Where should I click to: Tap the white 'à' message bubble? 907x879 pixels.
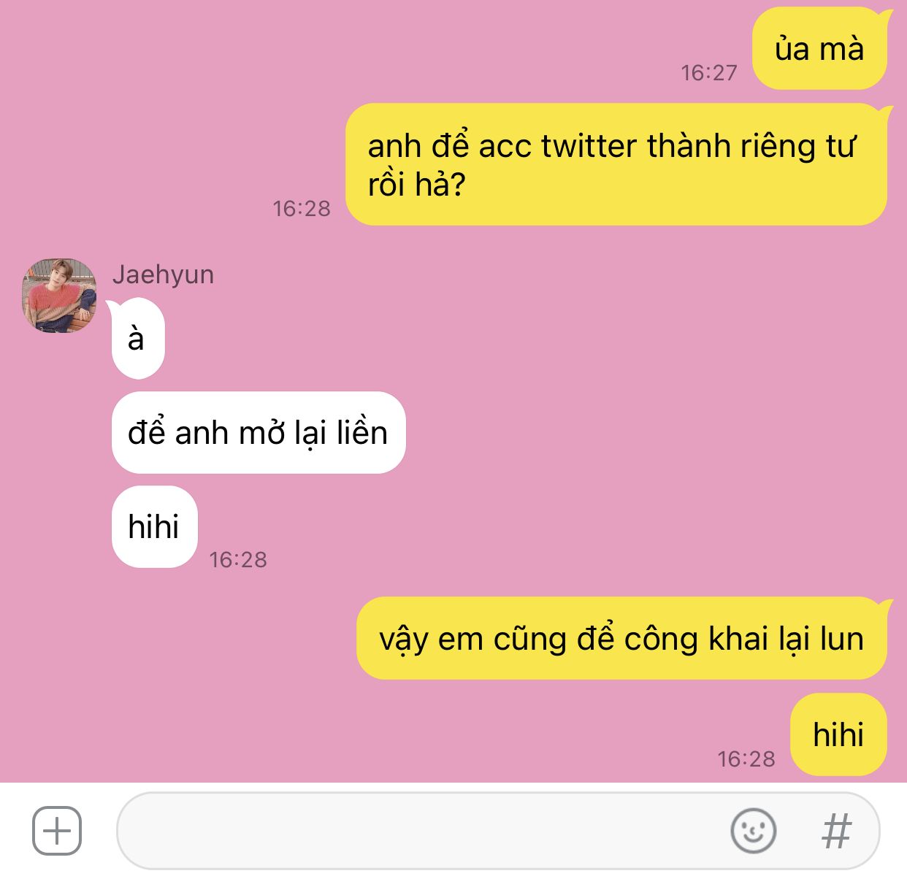pyautogui.click(x=138, y=339)
